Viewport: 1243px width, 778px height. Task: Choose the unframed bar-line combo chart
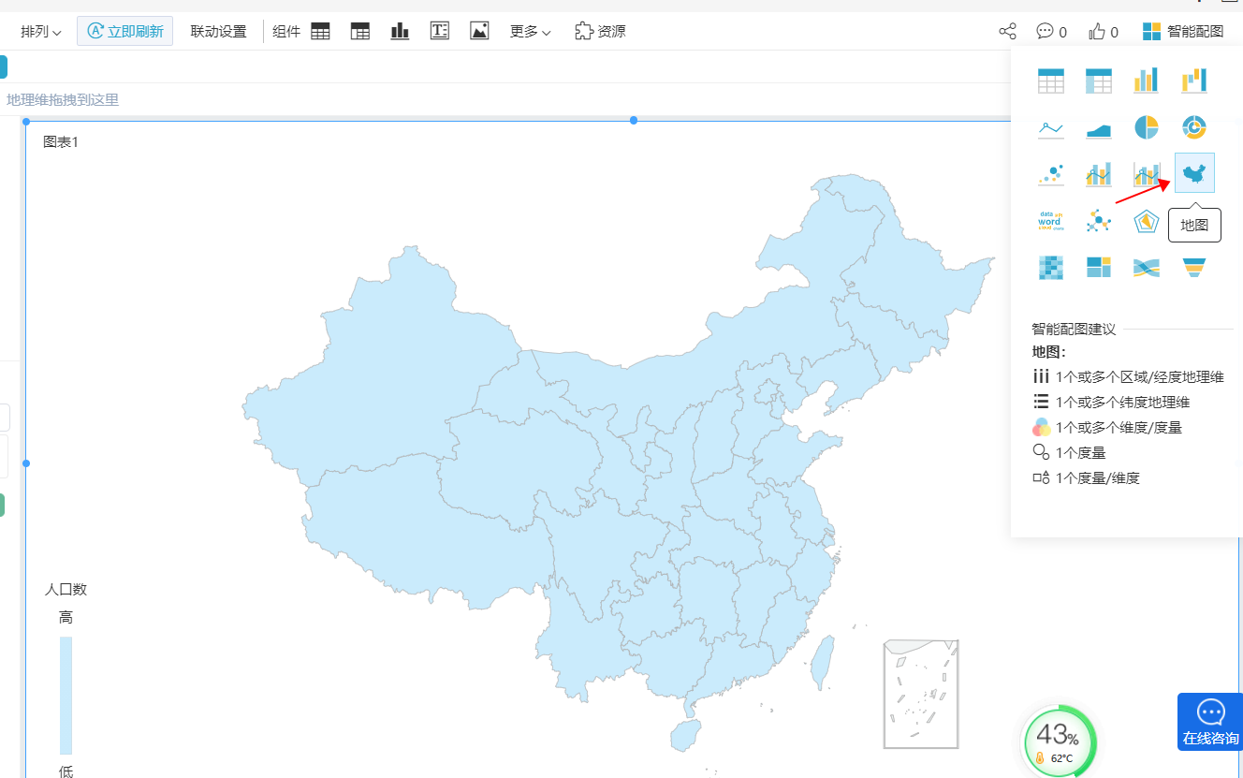(1098, 173)
